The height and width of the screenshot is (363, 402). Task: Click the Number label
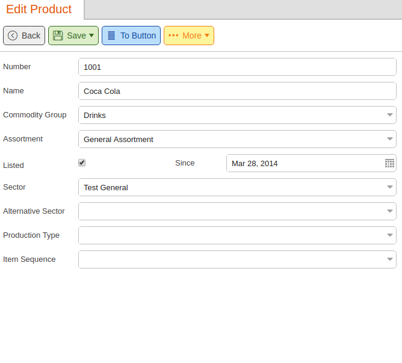coord(17,67)
